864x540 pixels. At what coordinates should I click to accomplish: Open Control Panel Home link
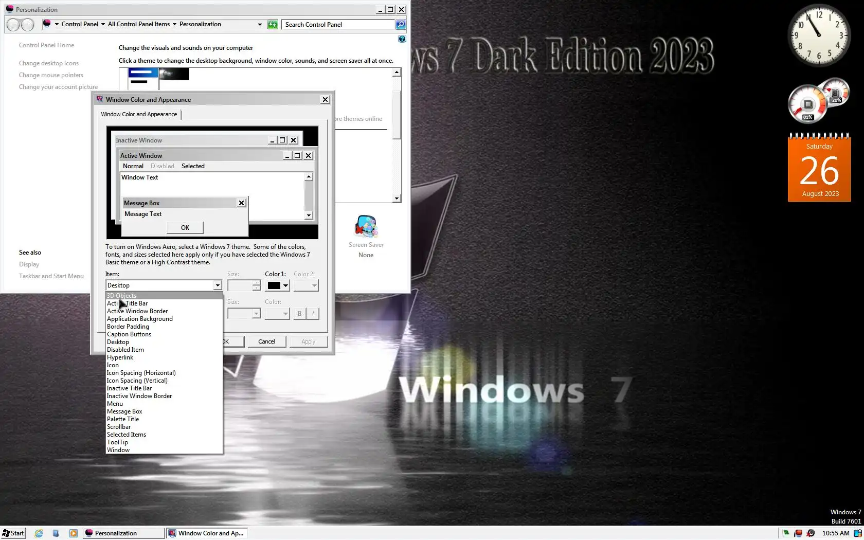[46, 45]
